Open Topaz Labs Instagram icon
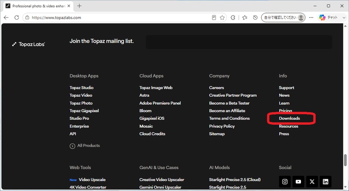 tap(285, 182)
